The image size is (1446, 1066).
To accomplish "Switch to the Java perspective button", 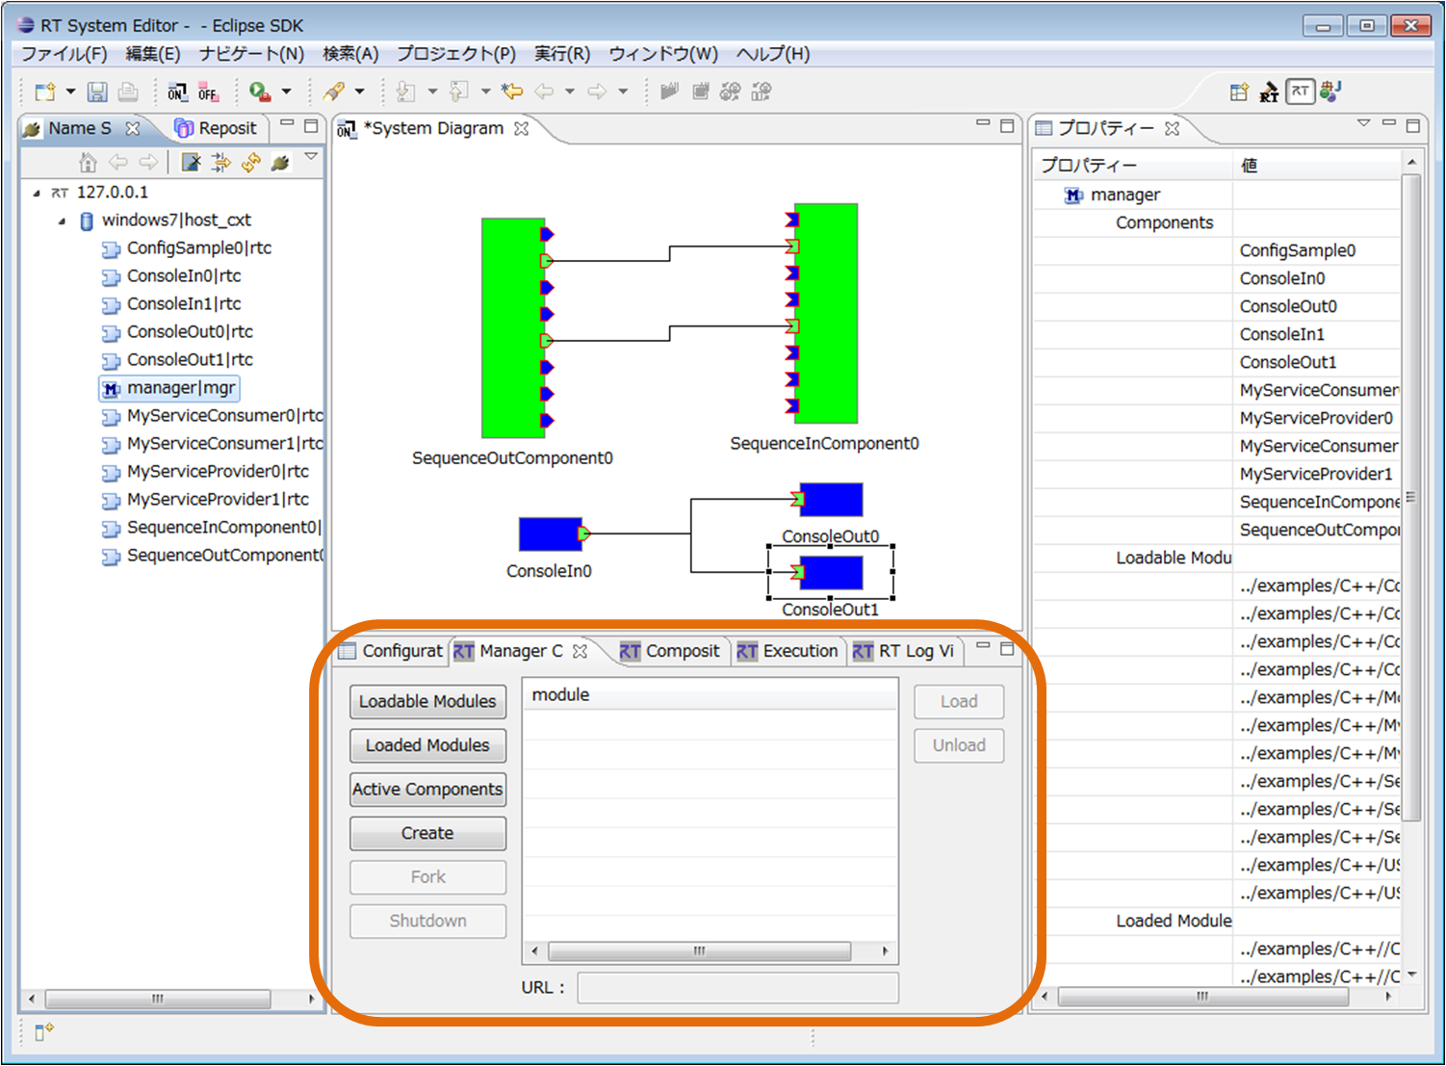I will [1330, 91].
